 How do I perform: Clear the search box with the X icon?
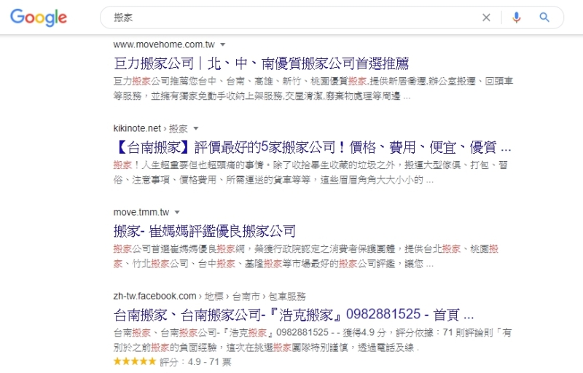pos(486,17)
